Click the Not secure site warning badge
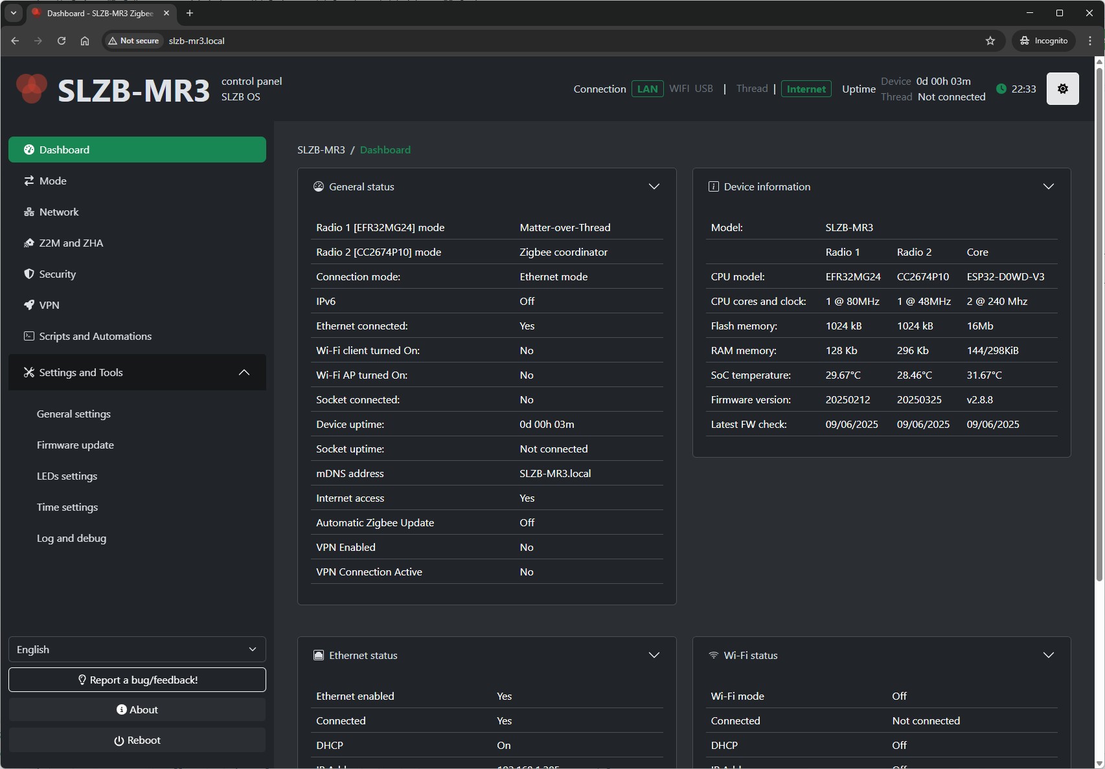 pos(134,41)
